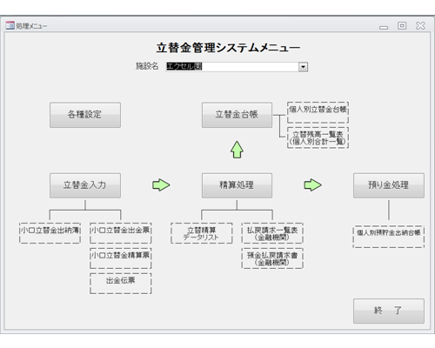Click the form icon in the title bar
435x348 pixels.
coord(10,25)
